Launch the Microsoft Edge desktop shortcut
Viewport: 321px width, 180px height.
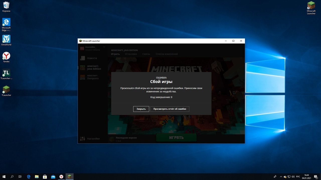click(6, 24)
